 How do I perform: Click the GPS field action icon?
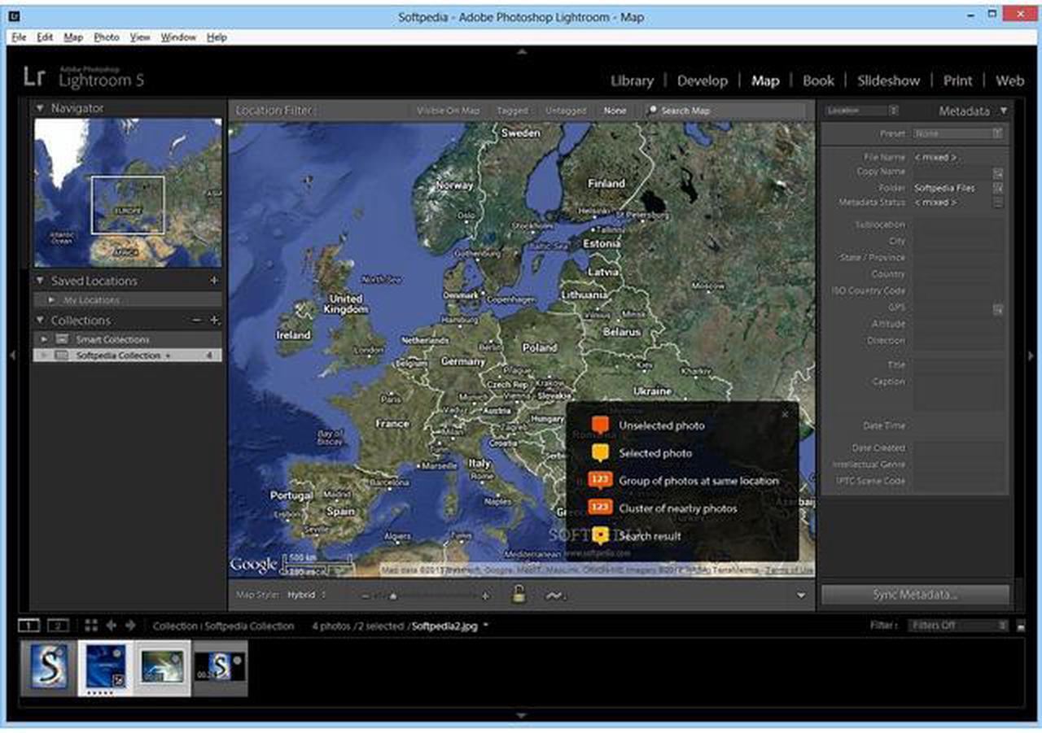[x=998, y=309]
